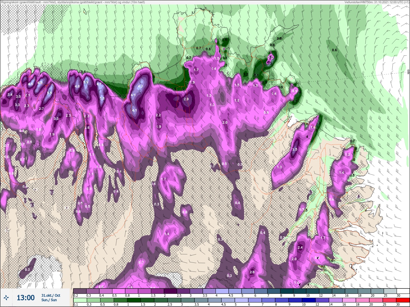
Task: Click the '0.2' label on purple legend
Action: 76,295
